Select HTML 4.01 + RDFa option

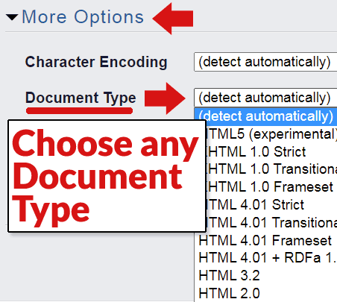point(265,258)
